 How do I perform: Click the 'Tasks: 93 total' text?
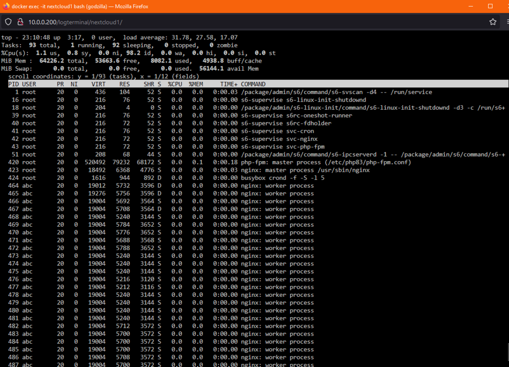[x=31, y=45]
